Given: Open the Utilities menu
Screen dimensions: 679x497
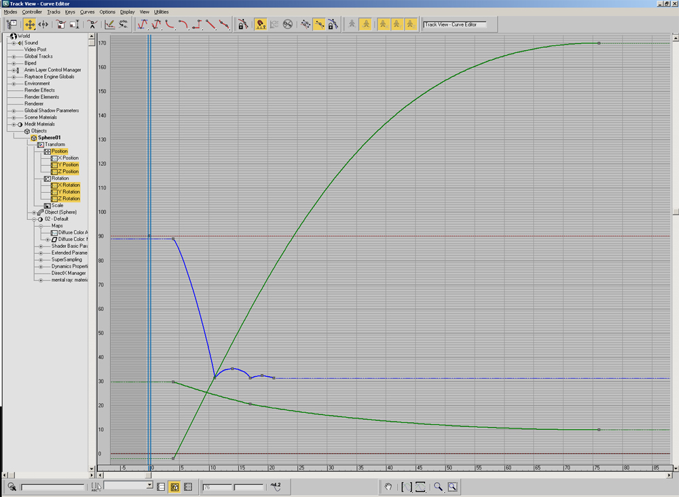Looking at the screenshot, I should pos(161,12).
